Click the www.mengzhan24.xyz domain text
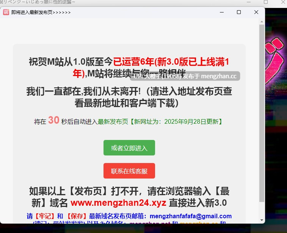 (118, 203)
